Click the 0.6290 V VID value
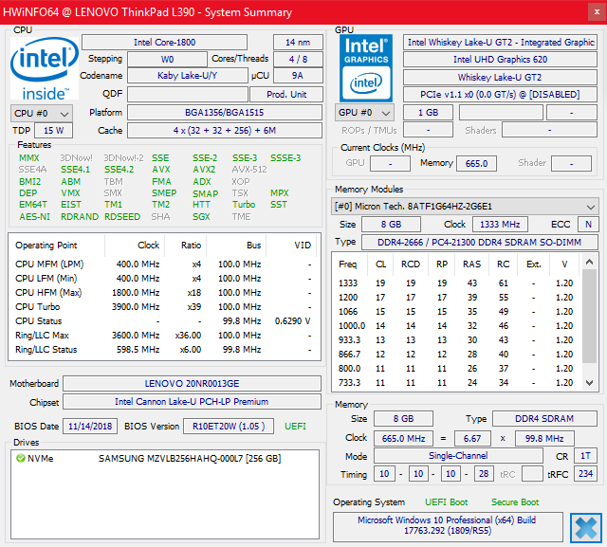This screenshot has width=607, height=547. click(x=292, y=321)
